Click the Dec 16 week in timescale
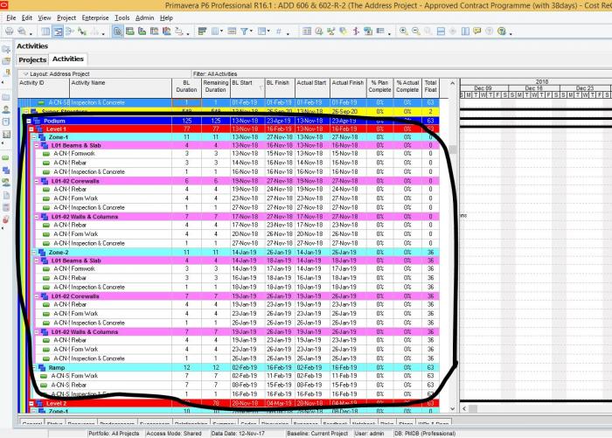This screenshot has height=438, width=612. click(533, 88)
